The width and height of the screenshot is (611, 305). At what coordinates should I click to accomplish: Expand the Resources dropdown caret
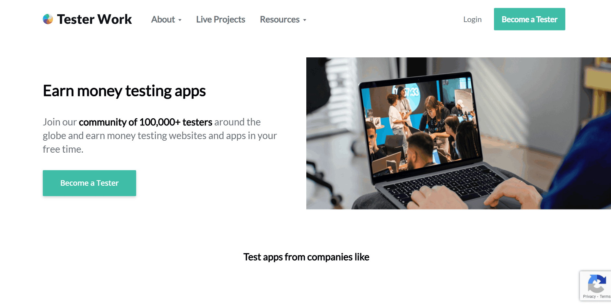pos(305,20)
